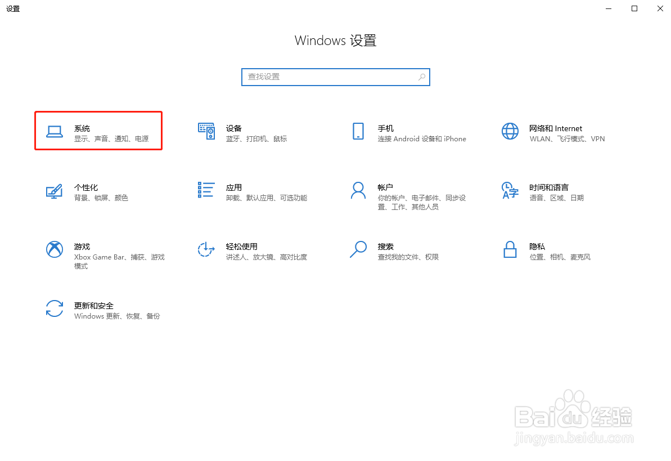Click the text 连接 Android 设备和 iPhone
Image resolution: width=671 pixels, height=461 pixels.
click(422, 139)
